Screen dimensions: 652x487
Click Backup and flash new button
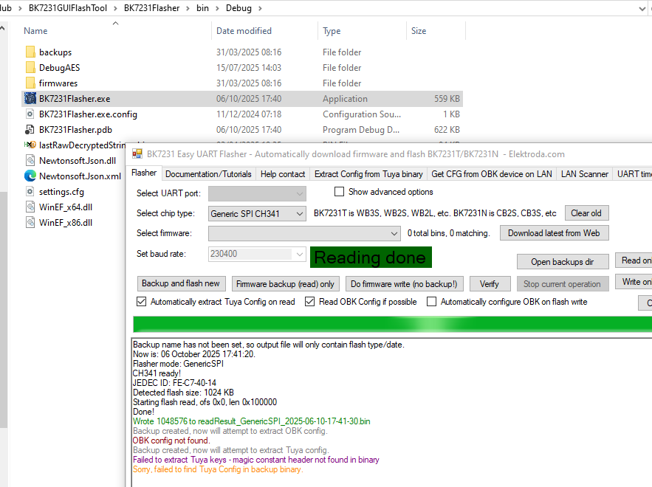pos(181,283)
